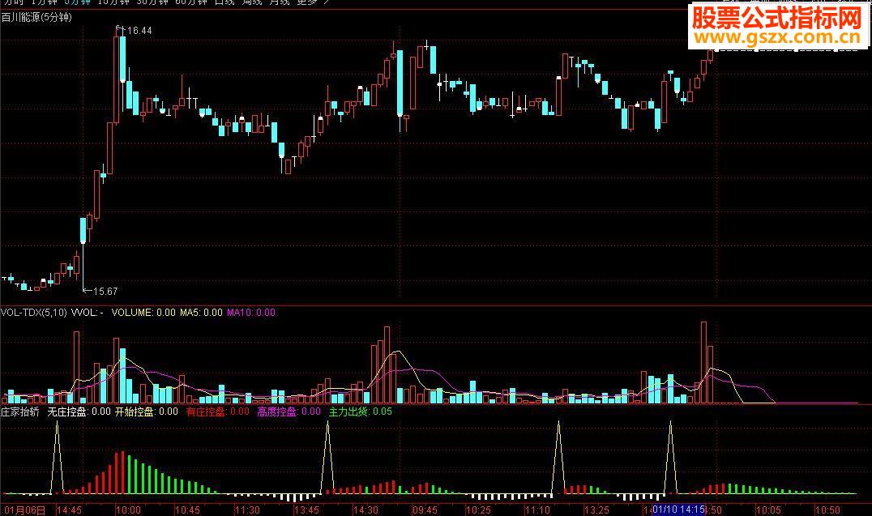The image size is (872, 516).
Task: Click the MA5: 0.00 readout
Action: [x=201, y=313]
